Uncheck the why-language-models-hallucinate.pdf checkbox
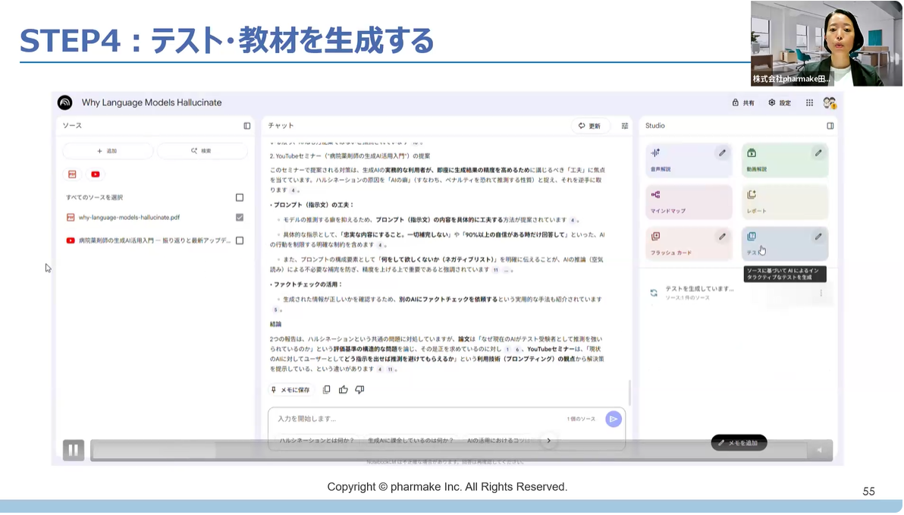 pyautogui.click(x=240, y=218)
